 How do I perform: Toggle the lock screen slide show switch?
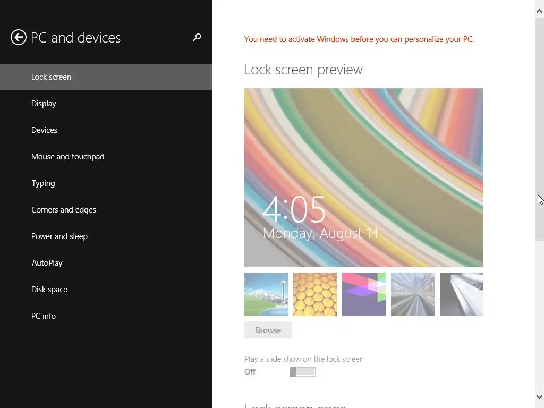coord(303,372)
